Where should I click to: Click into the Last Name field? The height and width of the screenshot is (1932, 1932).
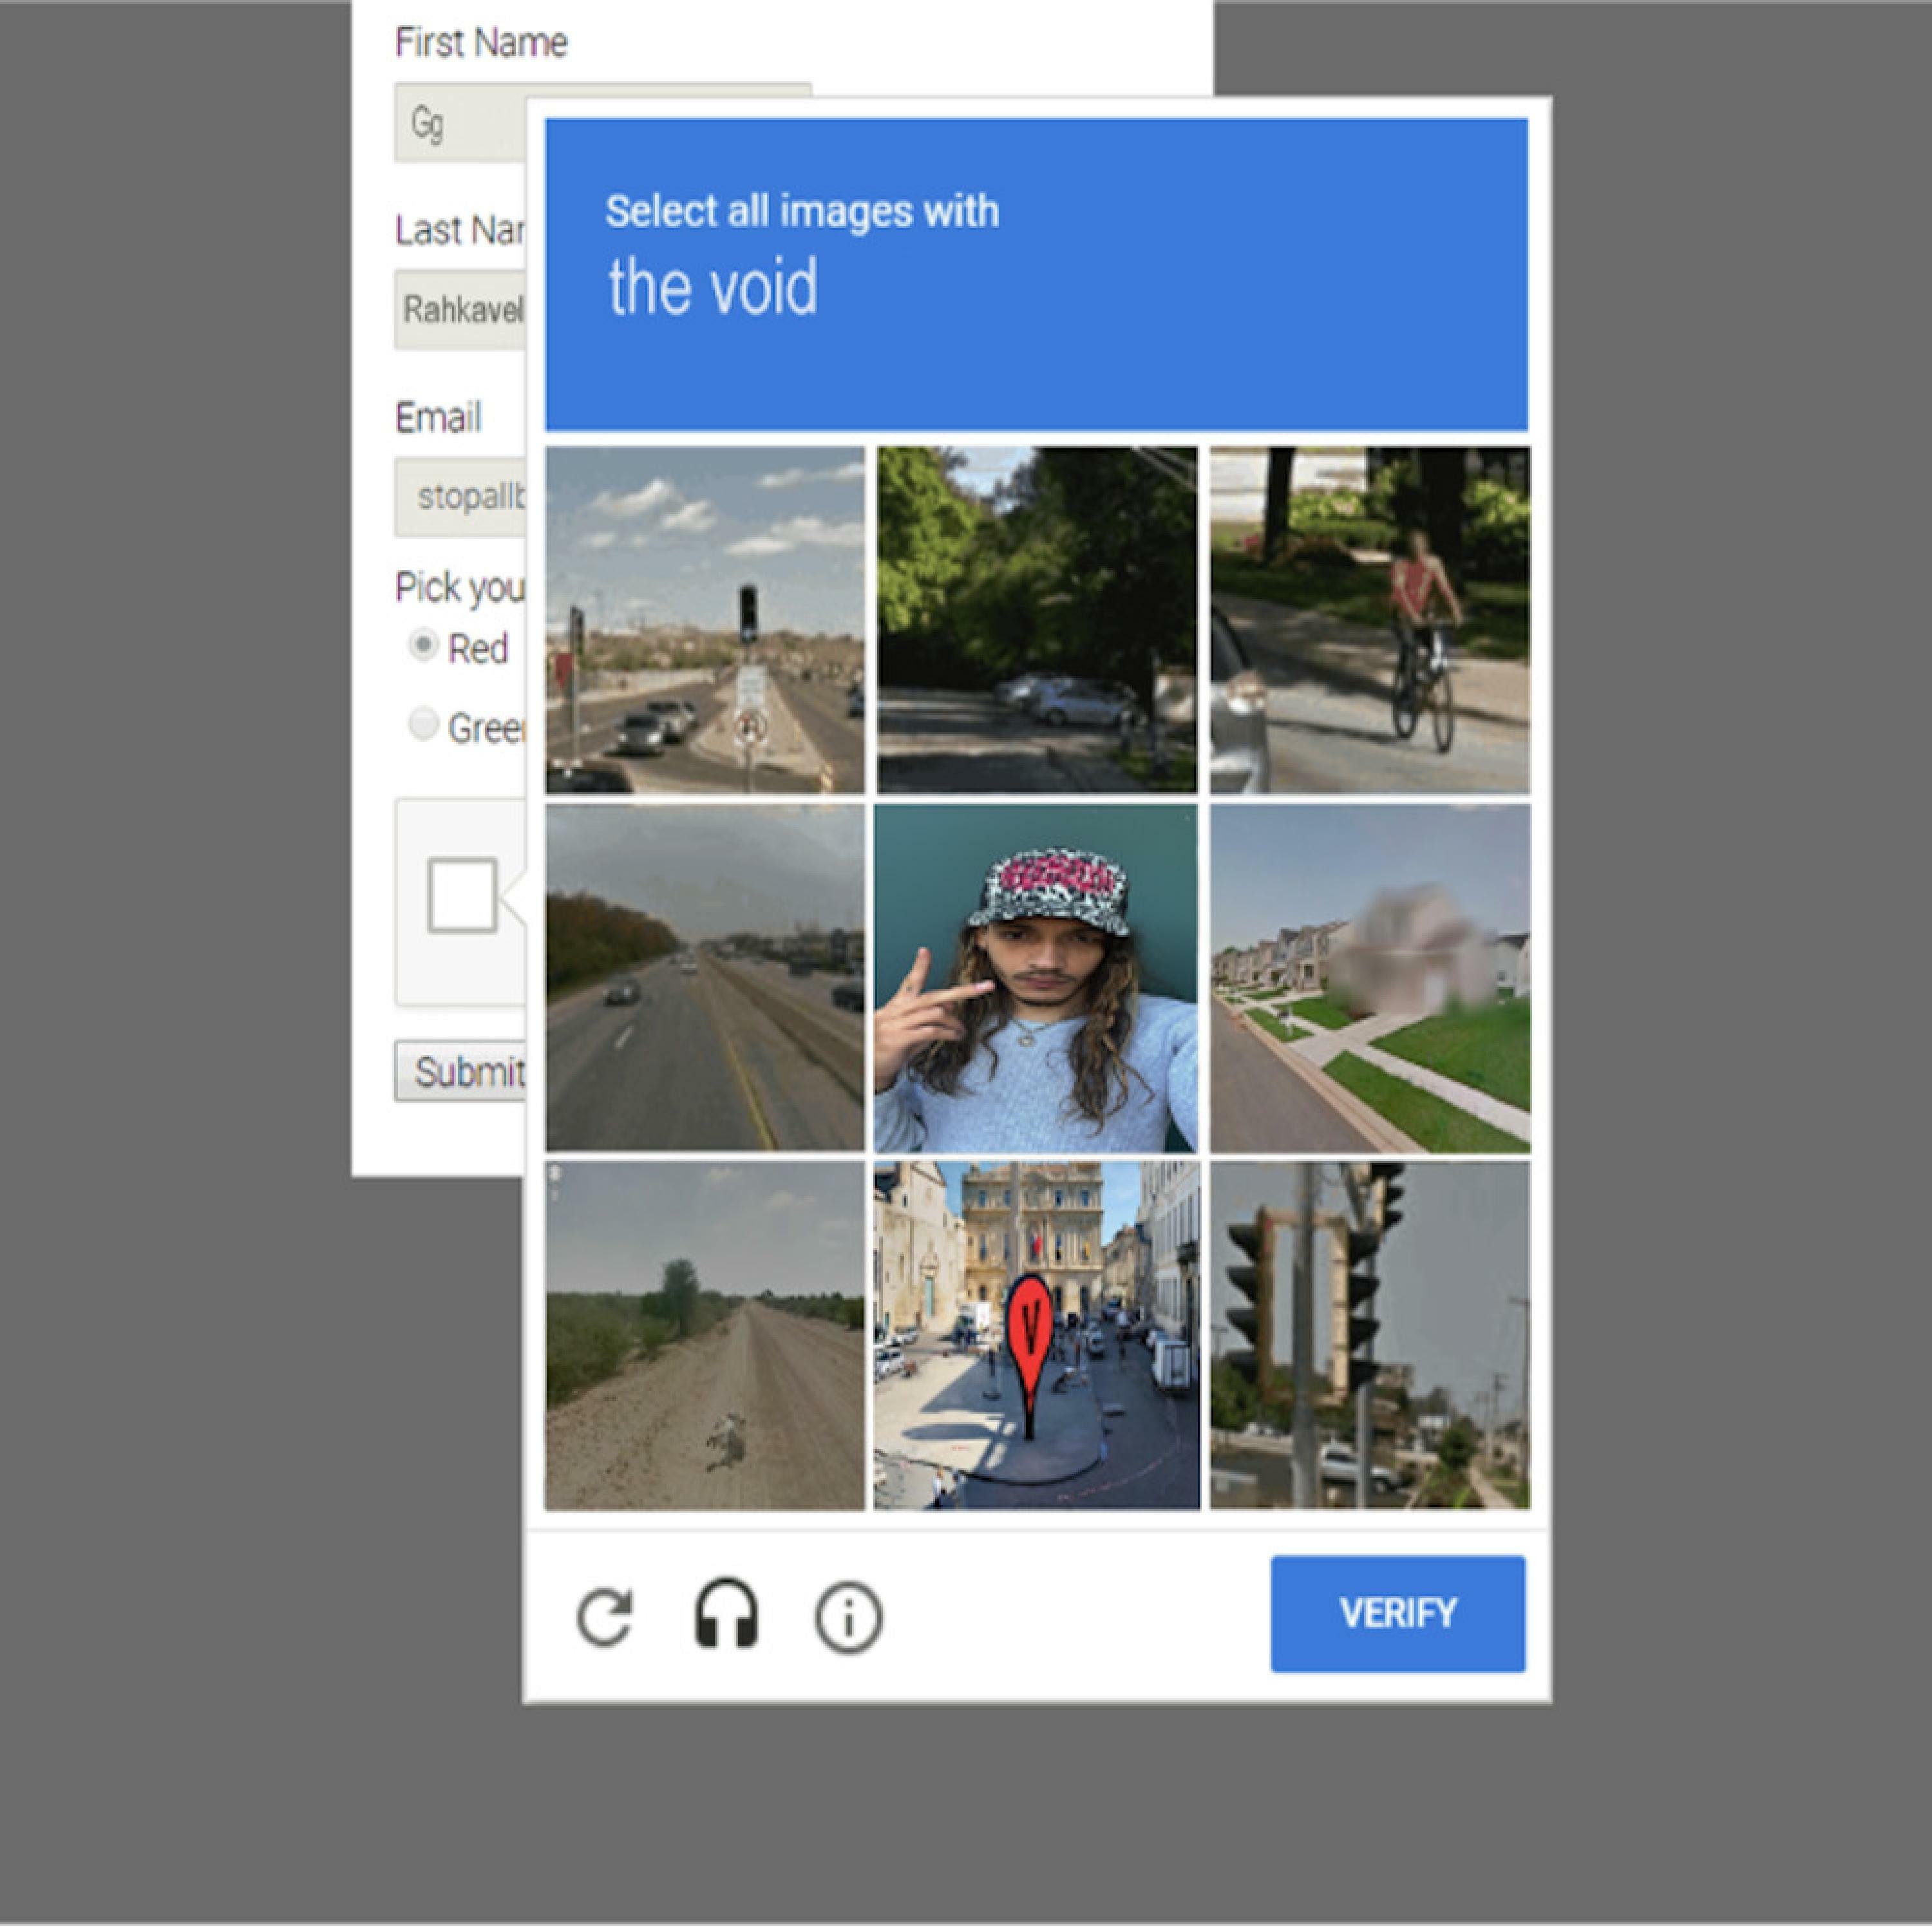460,309
